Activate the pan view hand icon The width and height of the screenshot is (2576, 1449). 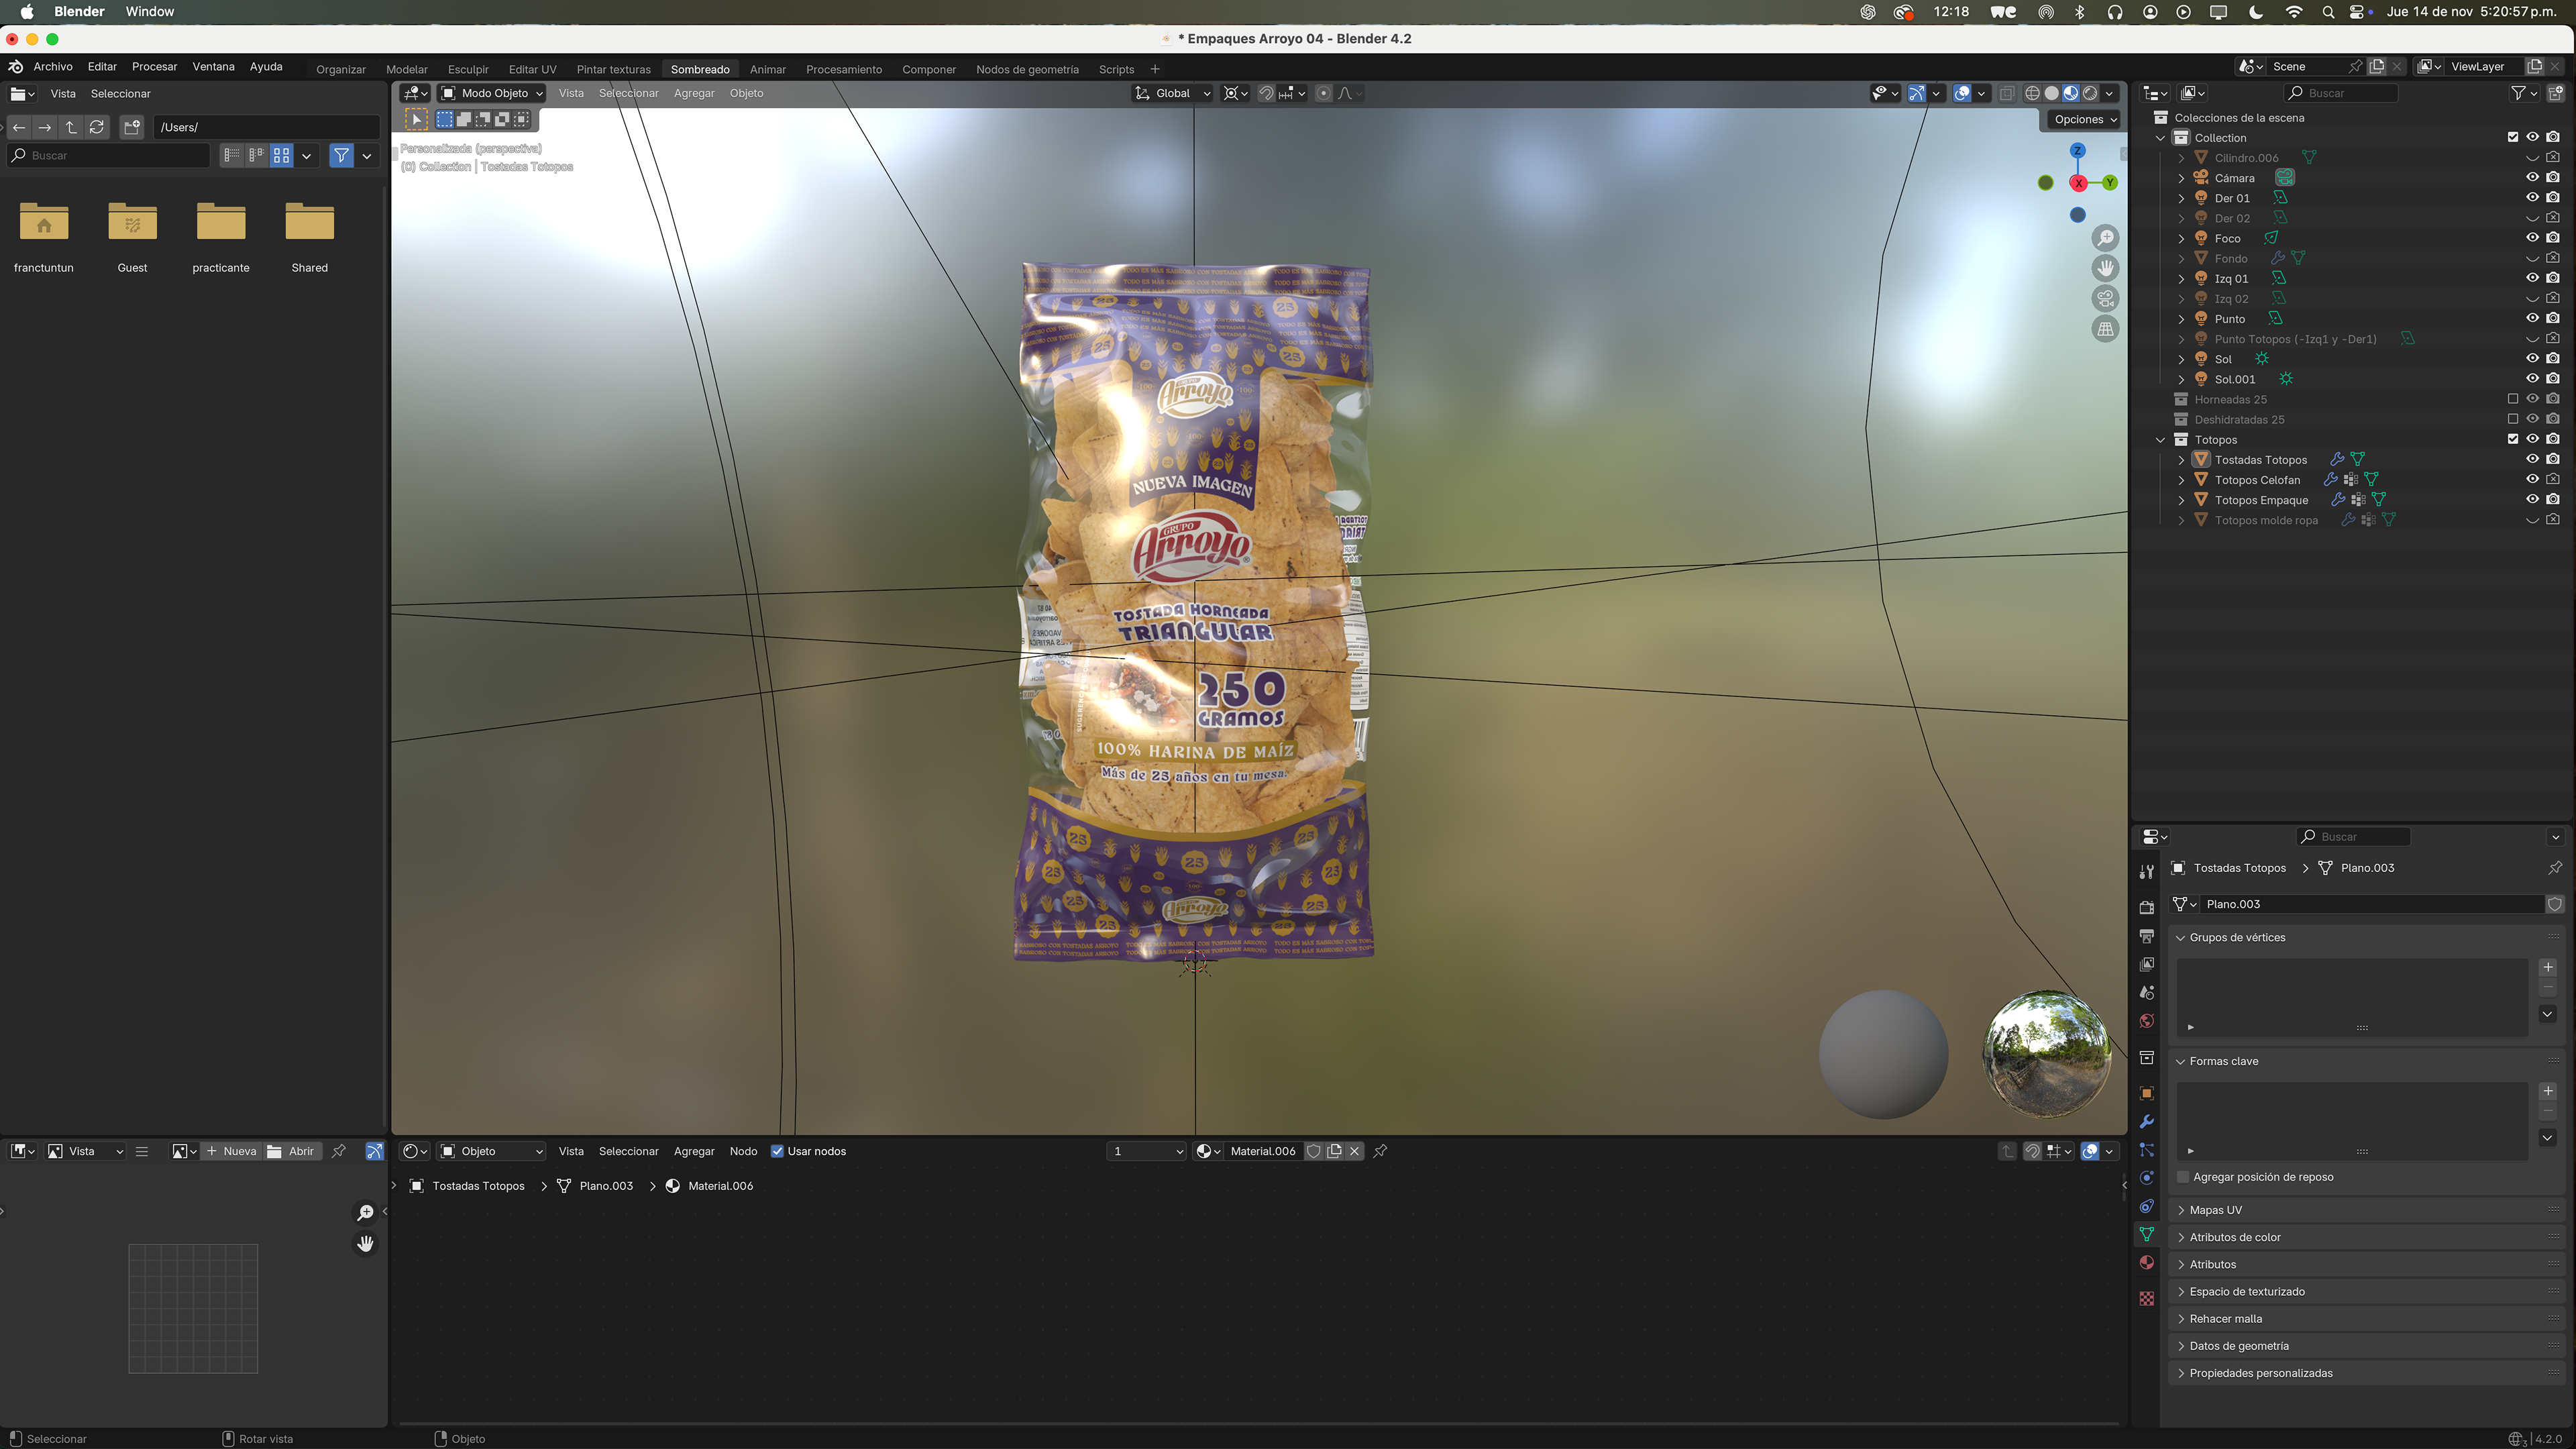2106,268
